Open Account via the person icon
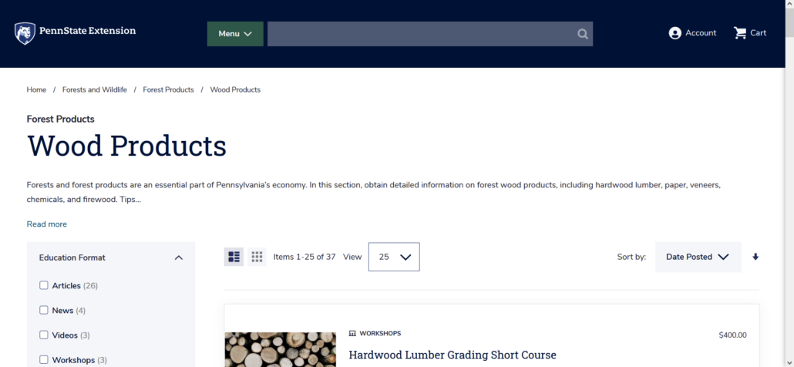The image size is (794, 367). point(675,33)
